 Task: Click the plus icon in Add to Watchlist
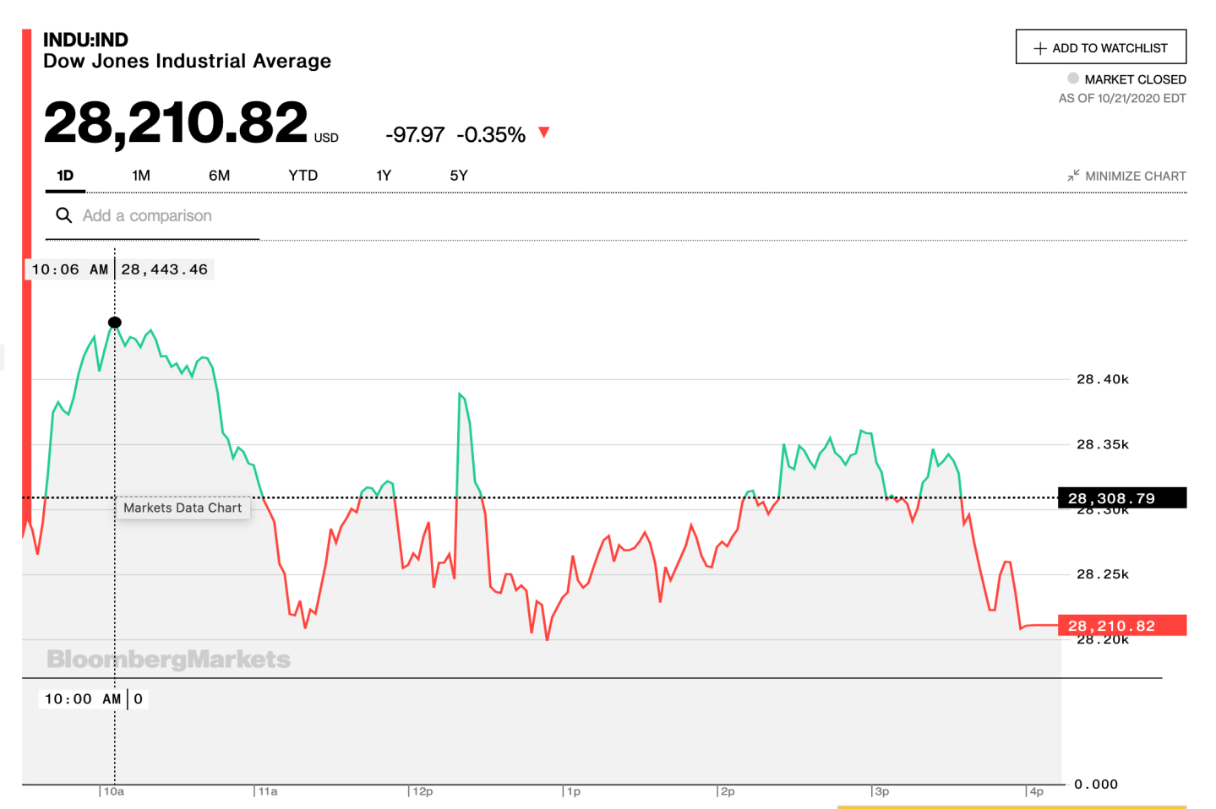point(1039,49)
